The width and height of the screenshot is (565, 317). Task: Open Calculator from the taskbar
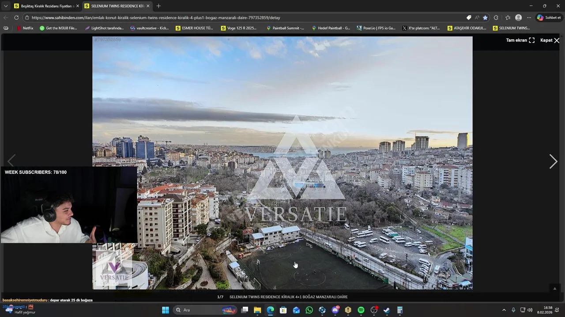[399, 310]
